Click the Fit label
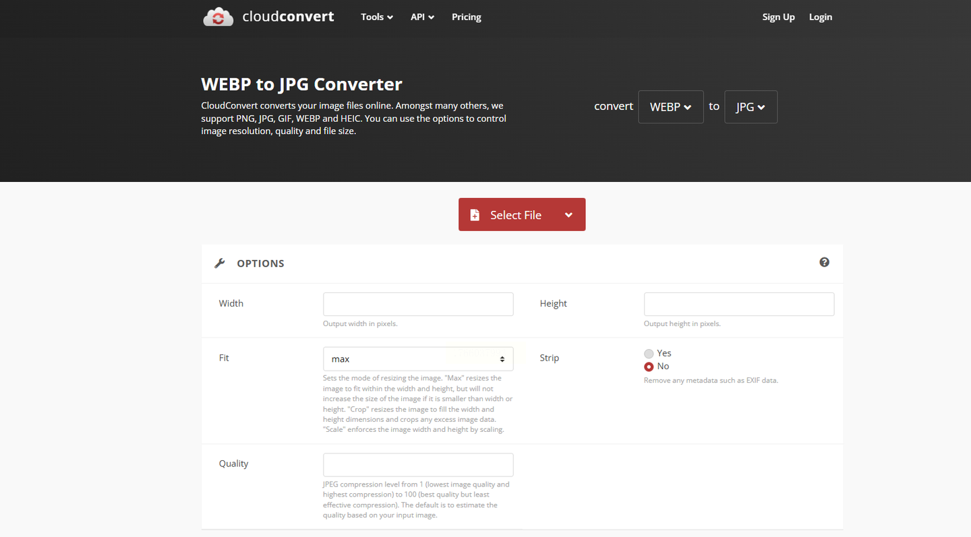Screen dimensions: 971x537 tap(224, 358)
